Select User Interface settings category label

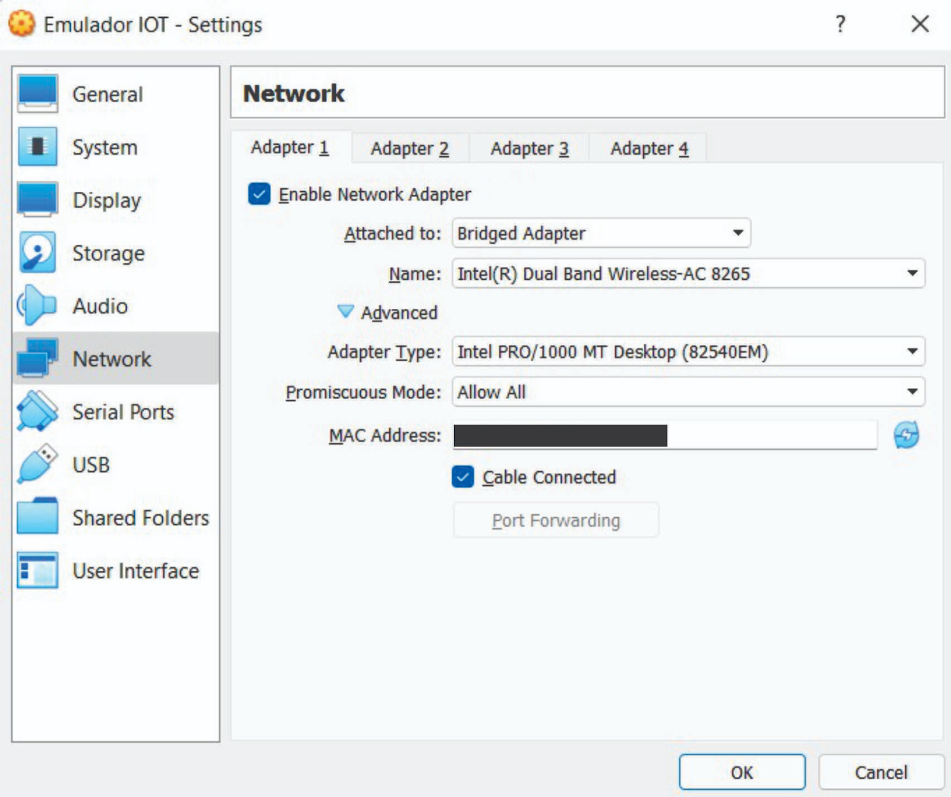click(136, 571)
